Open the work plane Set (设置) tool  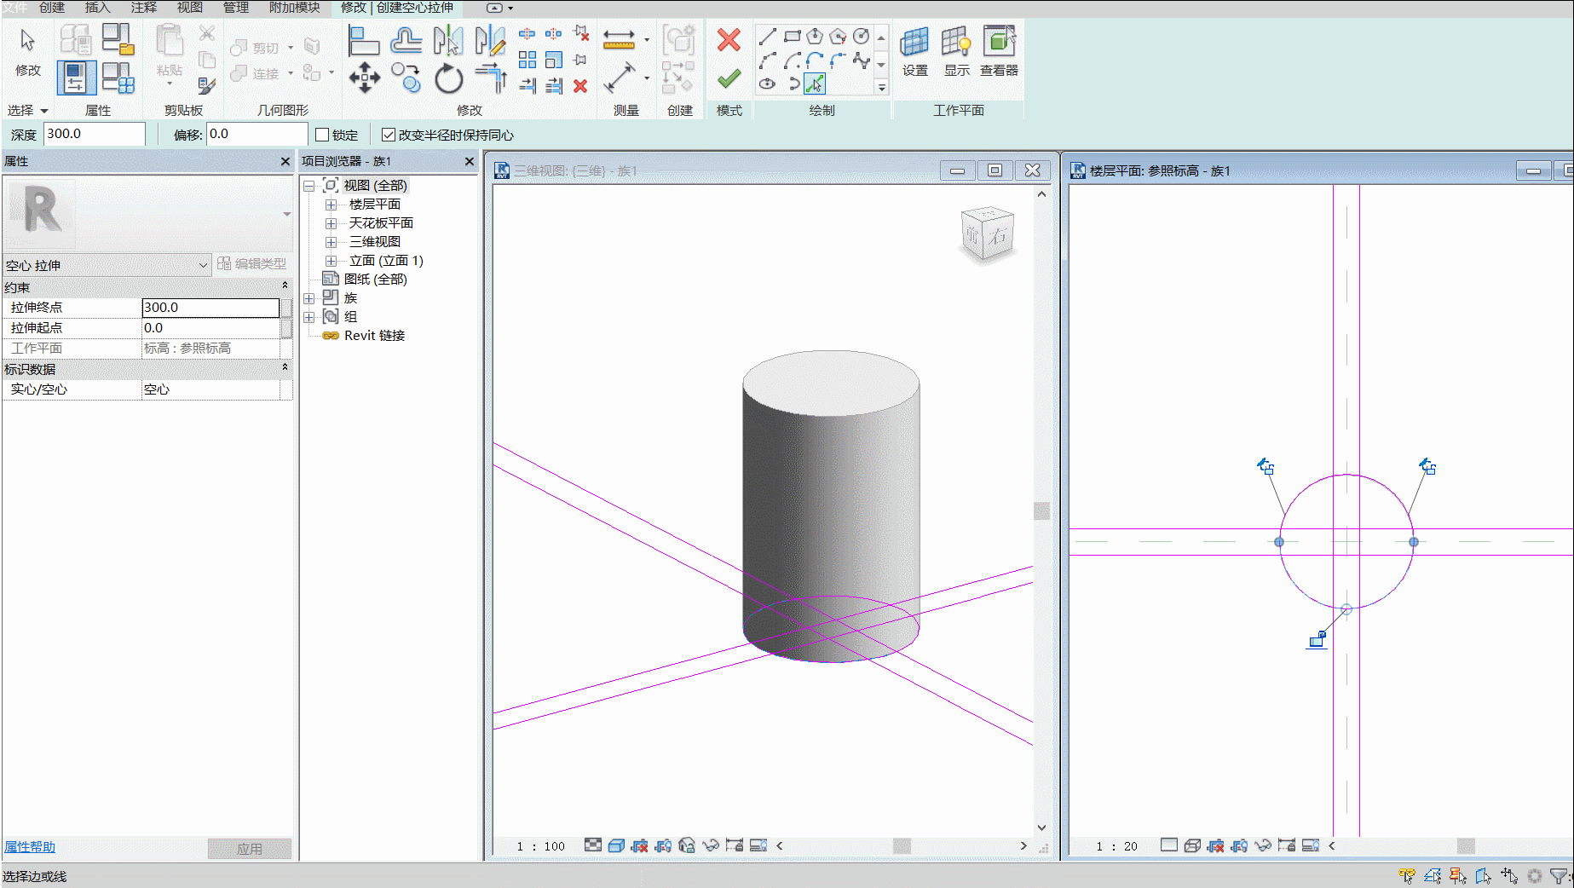(x=914, y=51)
